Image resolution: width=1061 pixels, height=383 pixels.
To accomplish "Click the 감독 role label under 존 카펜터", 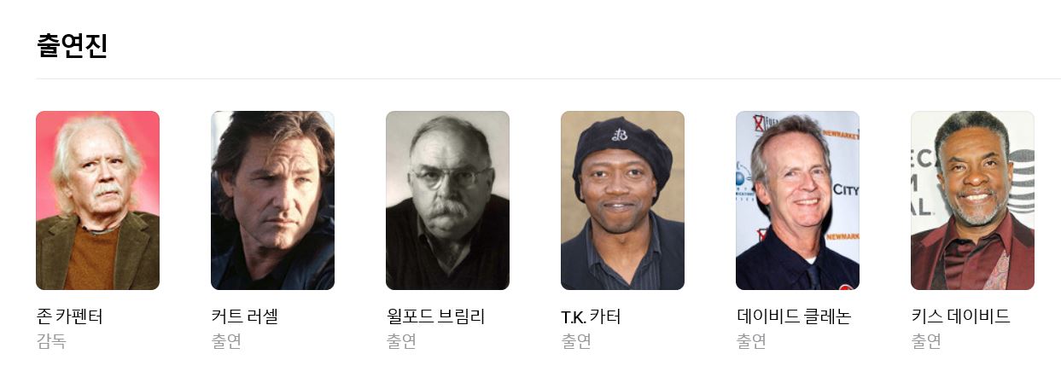I will click(x=51, y=341).
